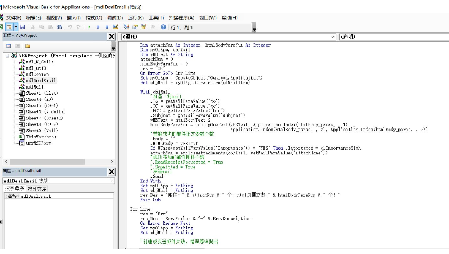Toggle Folders icon in project panel

[x=28, y=46]
